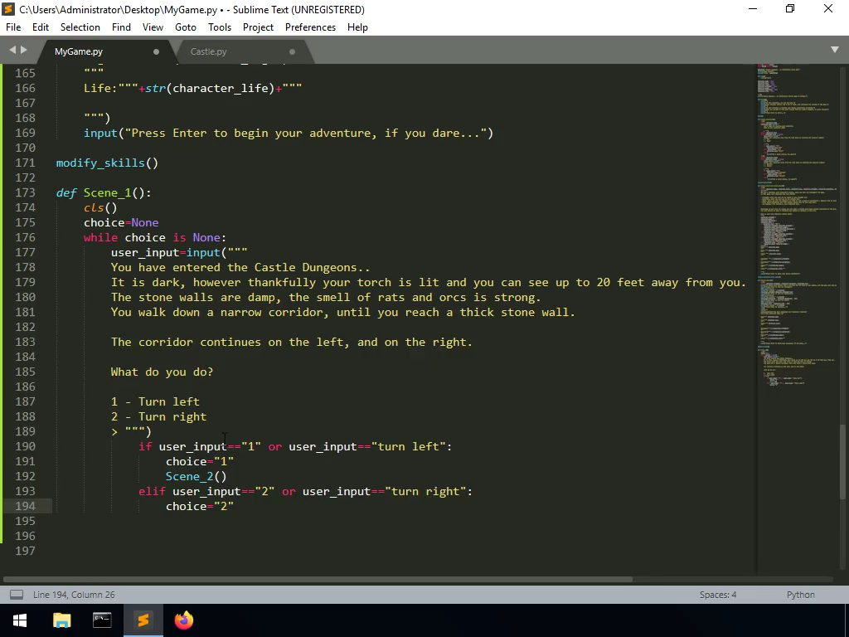Change syntax via Python status label

click(x=800, y=595)
